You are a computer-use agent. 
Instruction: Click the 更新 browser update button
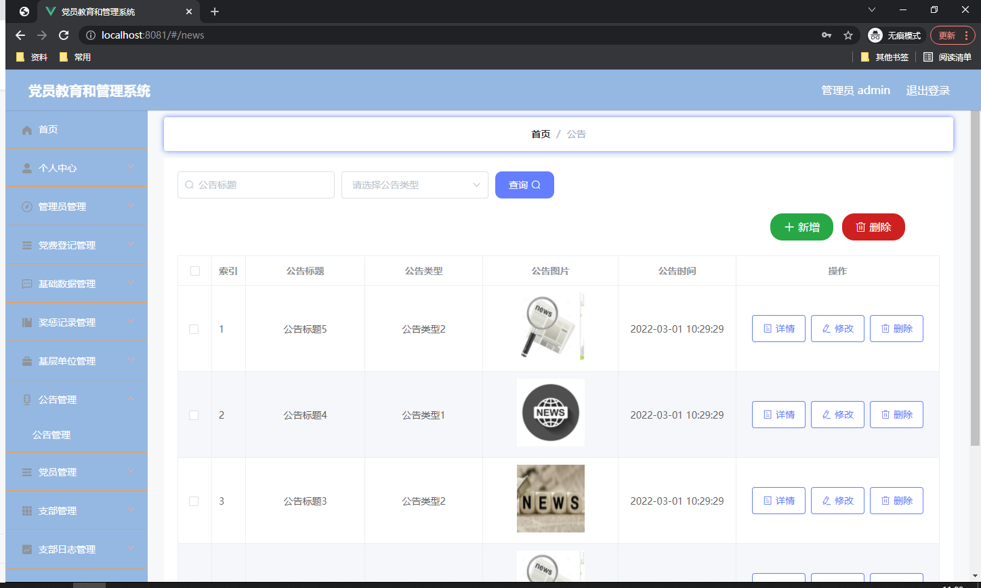(x=953, y=35)
